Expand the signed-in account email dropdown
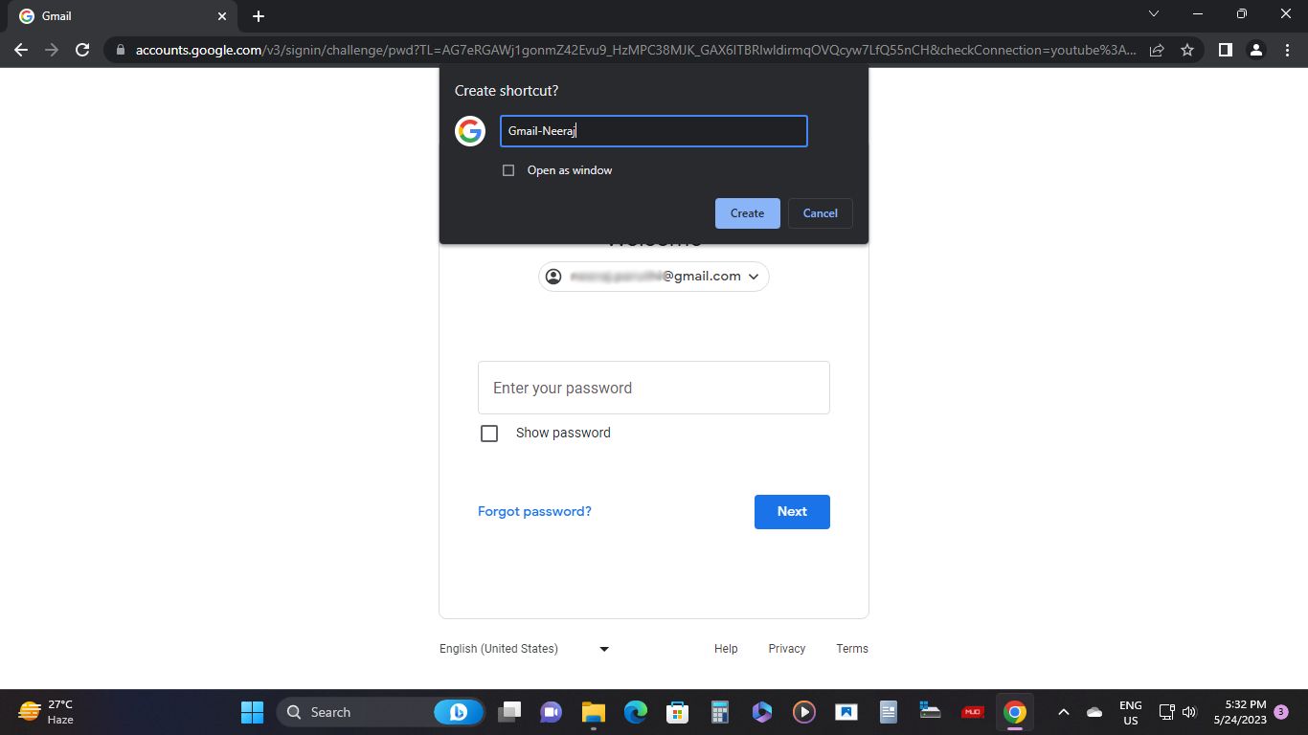 755,277
